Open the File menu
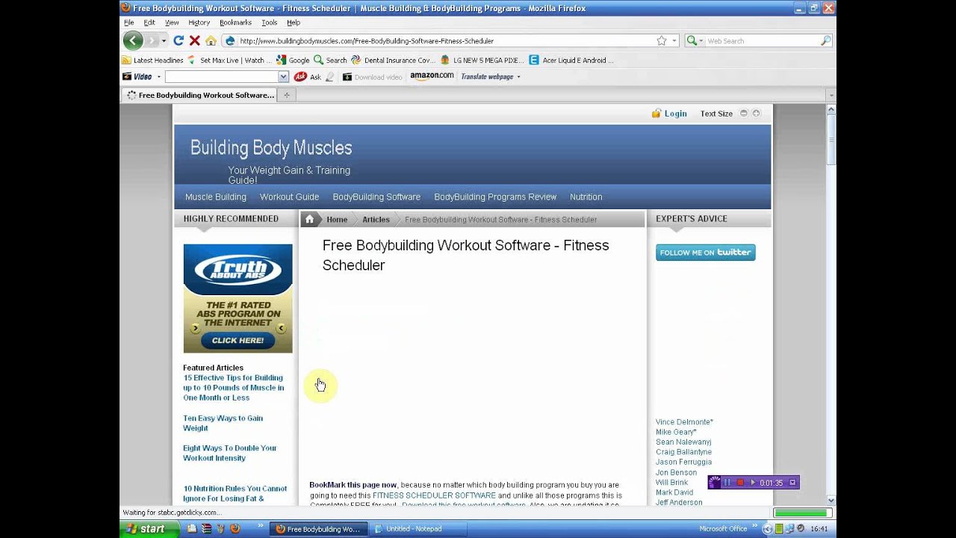This screenshot has height=538, width=956. (128, 22)
